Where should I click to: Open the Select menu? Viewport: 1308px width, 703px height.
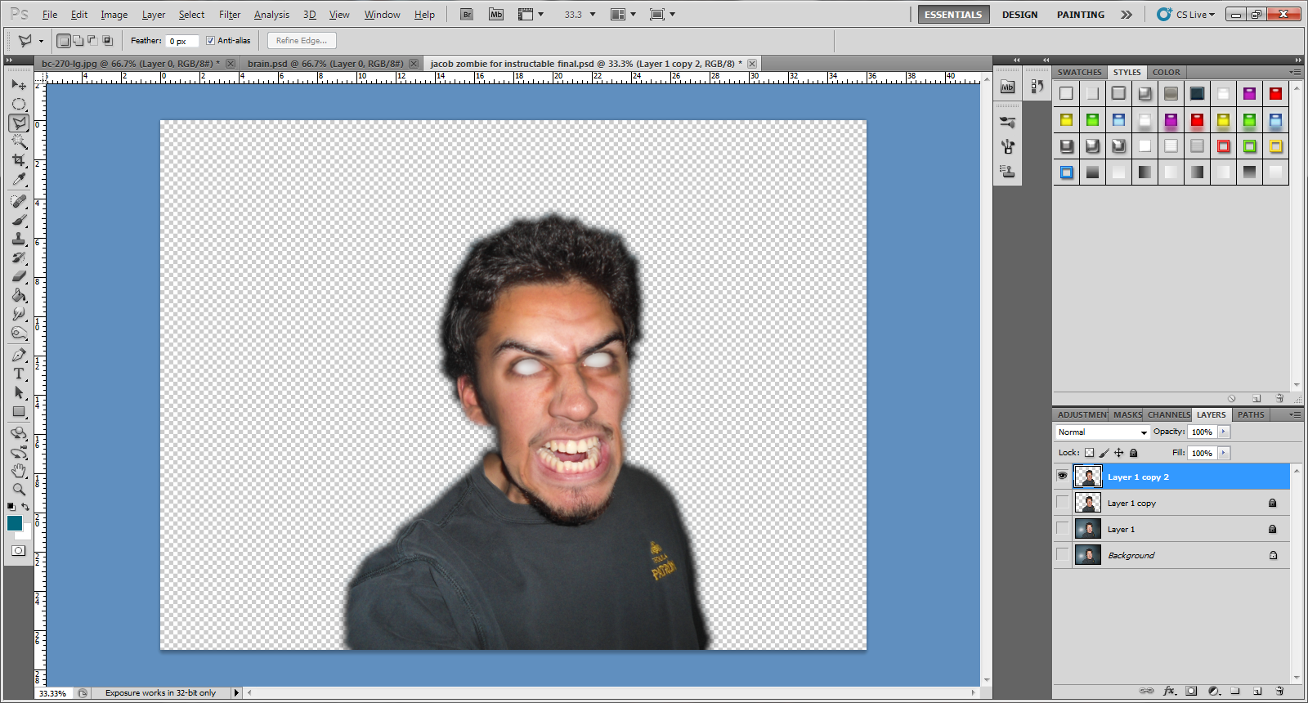[191, 15]
